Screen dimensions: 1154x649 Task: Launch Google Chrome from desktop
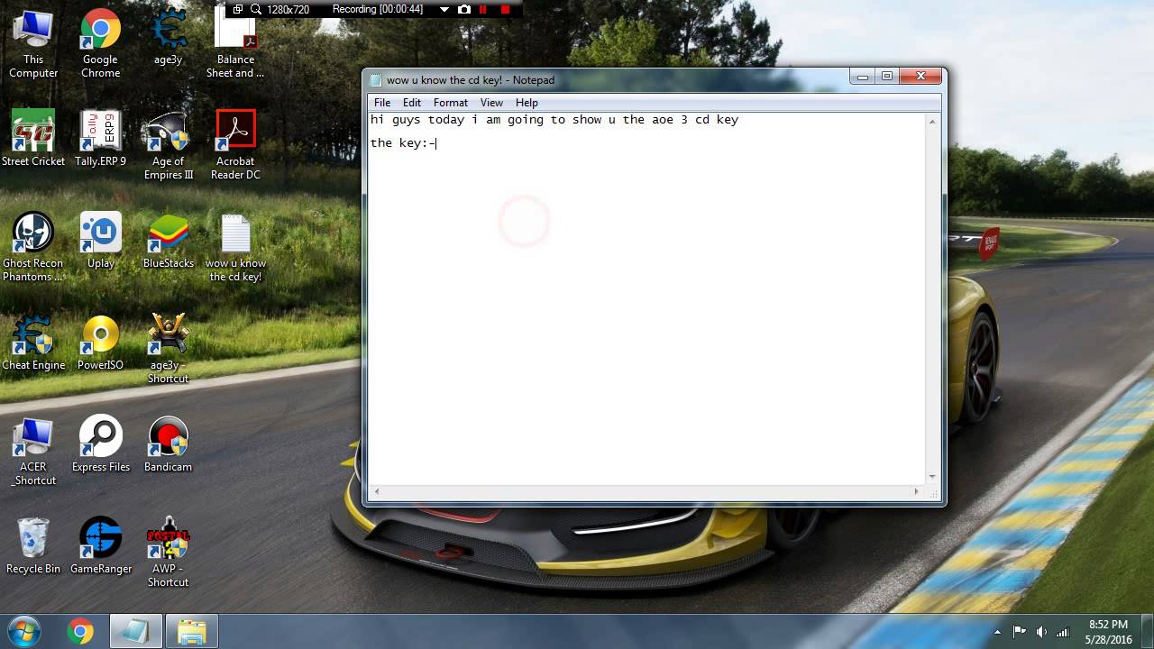click(100, 43)
